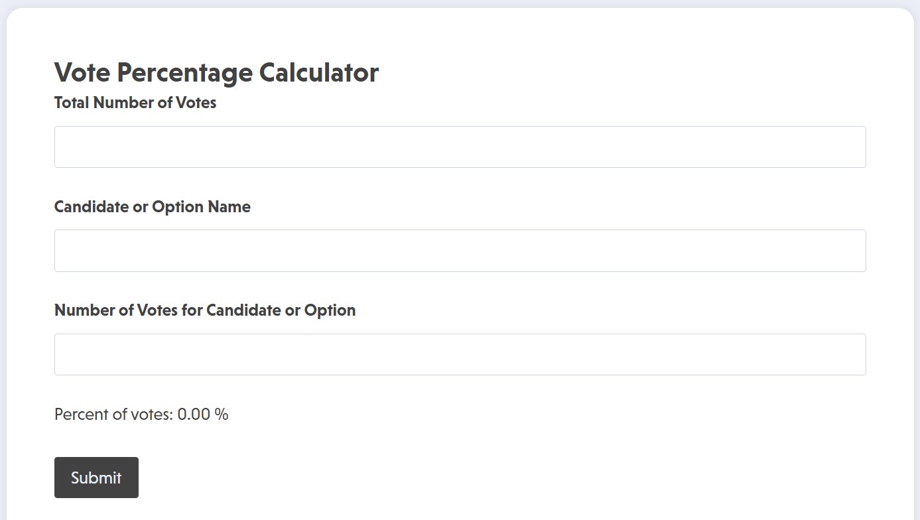Click the Candidate or Option Name input
The width and height of the screenshot is (920, 520).
point(460,251)
